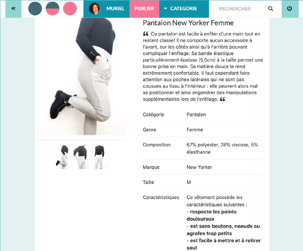Screen dimensions: 303x251
Task: Open the main pantalon product photo
Action: tap(81, 76)
